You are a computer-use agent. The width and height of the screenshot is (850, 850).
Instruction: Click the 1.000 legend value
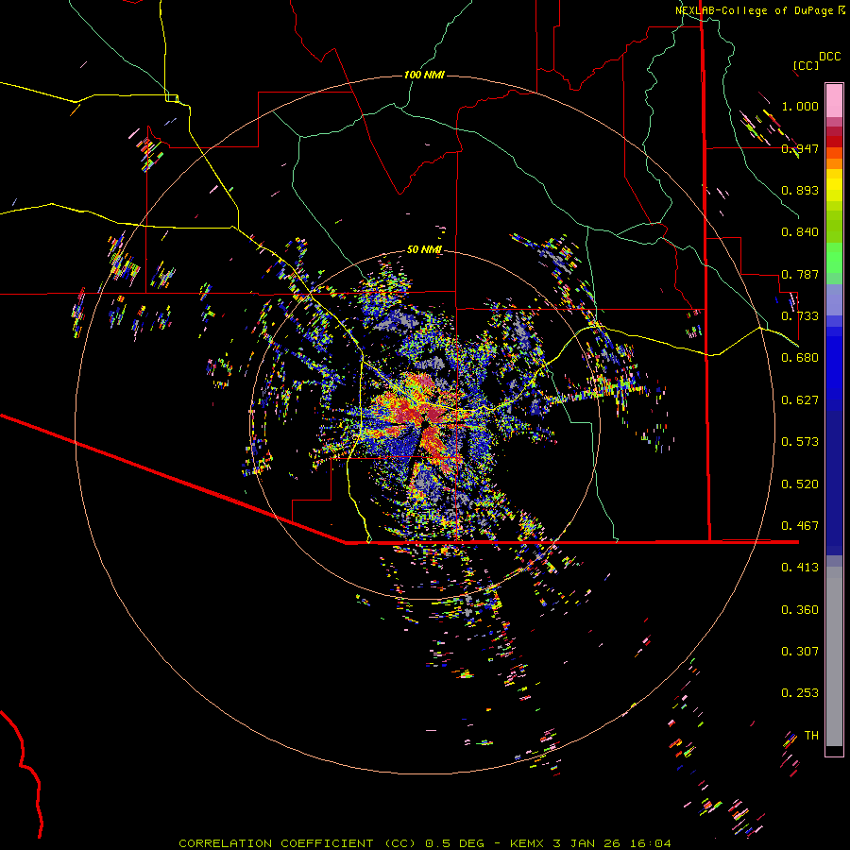pyautogui.click(x=800, y=106)
